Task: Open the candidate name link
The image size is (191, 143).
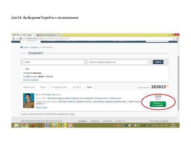Action: point(48,95)
